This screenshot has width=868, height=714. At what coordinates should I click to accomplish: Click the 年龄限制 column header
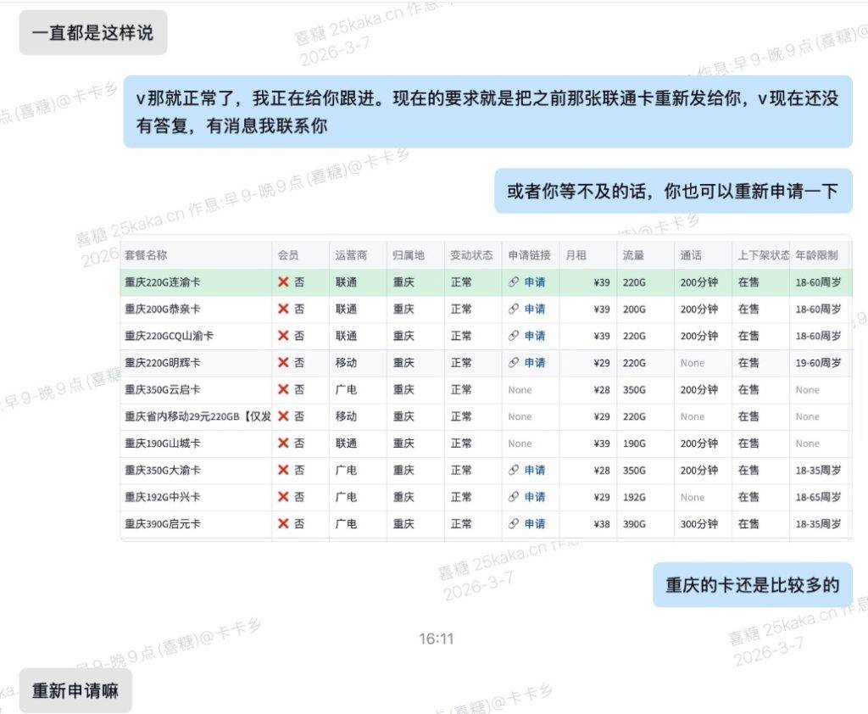[x=816, y=255]
